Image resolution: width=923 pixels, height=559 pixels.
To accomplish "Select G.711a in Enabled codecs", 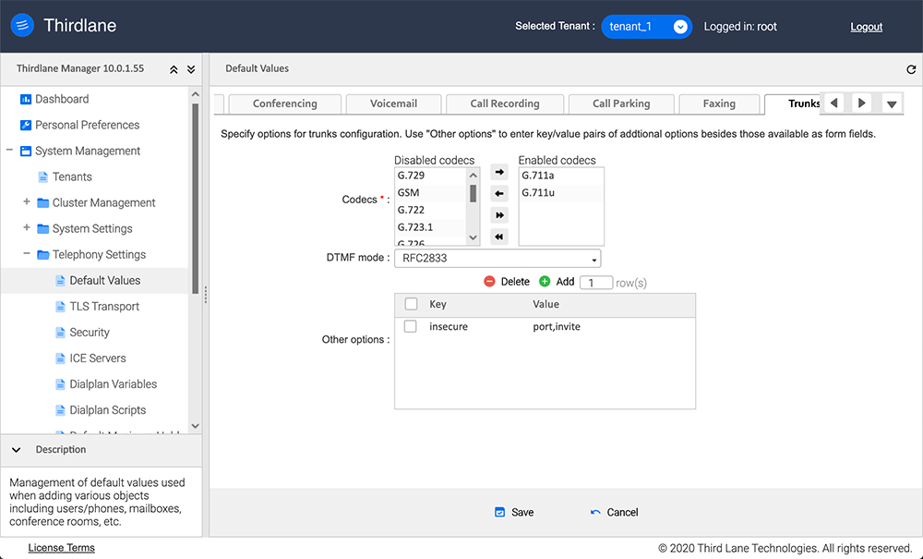I will (561, 176).
